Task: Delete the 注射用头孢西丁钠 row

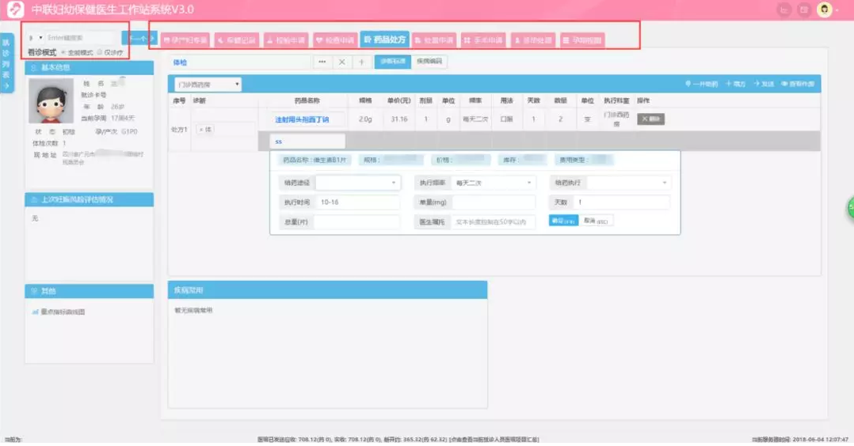Action: (651, 119)
